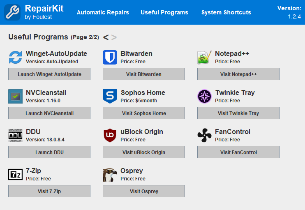
Task: Click 'Version: 18.0.8.4' text
Action: (x=45, y=140)
